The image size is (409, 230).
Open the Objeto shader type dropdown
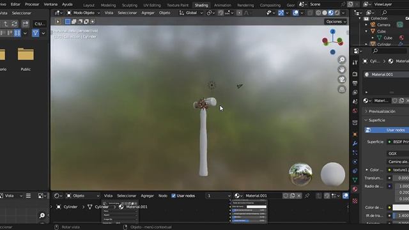83,195
